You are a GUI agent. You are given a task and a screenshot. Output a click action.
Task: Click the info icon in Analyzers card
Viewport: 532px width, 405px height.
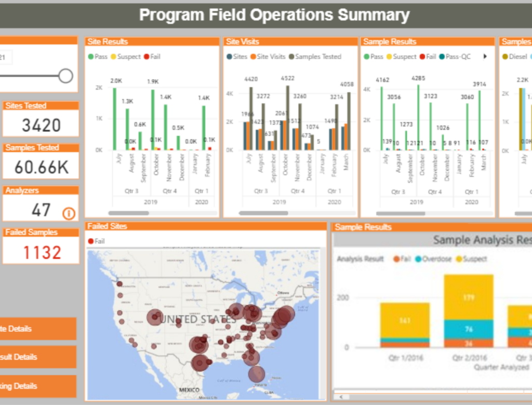[x=69, y=213]
